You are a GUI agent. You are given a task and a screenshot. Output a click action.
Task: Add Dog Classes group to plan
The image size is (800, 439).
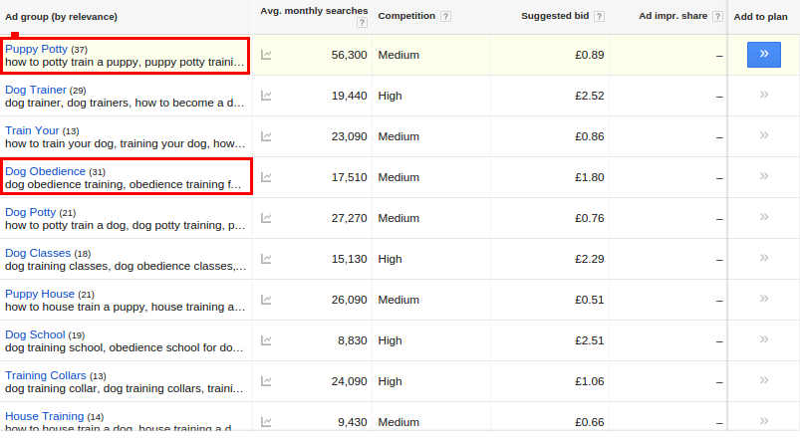coord(764,258)
